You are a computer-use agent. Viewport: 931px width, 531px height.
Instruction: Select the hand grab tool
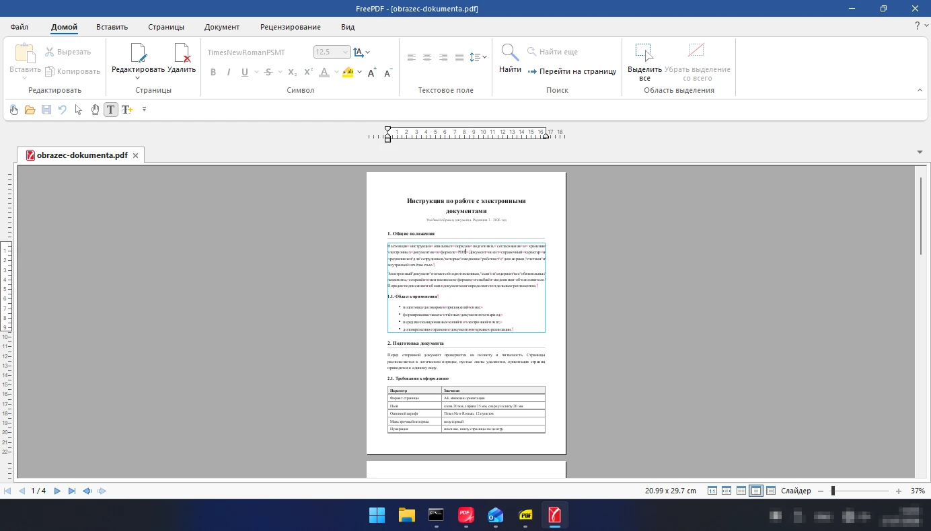(x=95, y=110)
